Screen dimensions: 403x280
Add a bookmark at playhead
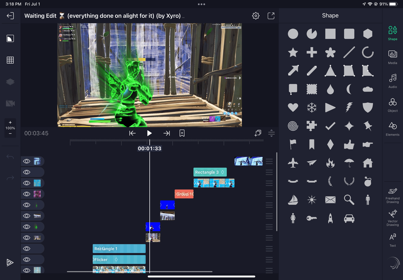click(x=182, y=133)
